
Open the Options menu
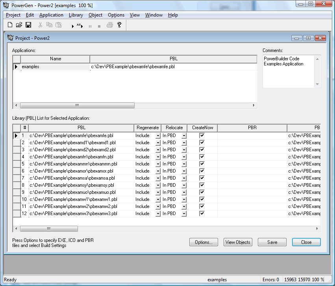(x=116, y=15)
